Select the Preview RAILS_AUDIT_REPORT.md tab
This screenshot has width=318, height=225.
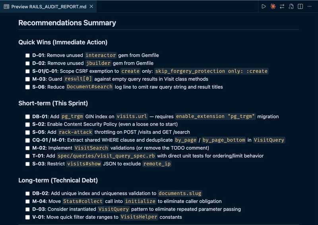click(x=48, y=7)
